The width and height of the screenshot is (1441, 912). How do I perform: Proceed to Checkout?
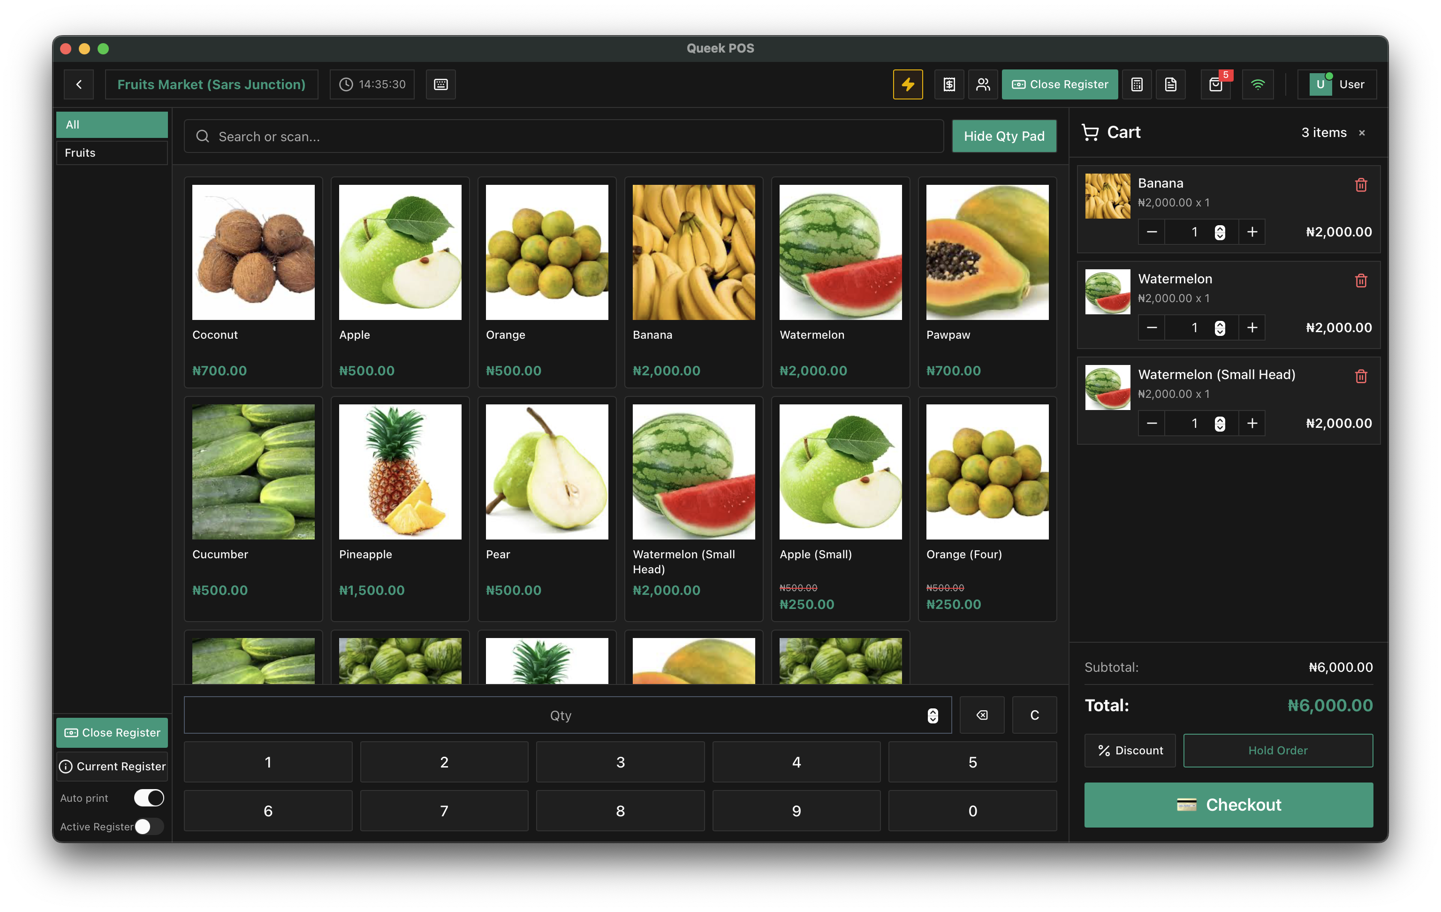click(x=1229, y=805)
